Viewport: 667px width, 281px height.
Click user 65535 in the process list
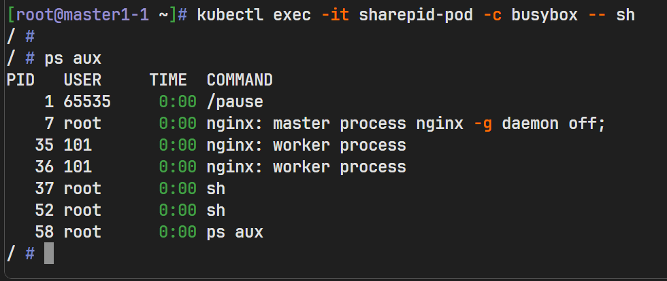pyautogui.click(x=87, y=102)
